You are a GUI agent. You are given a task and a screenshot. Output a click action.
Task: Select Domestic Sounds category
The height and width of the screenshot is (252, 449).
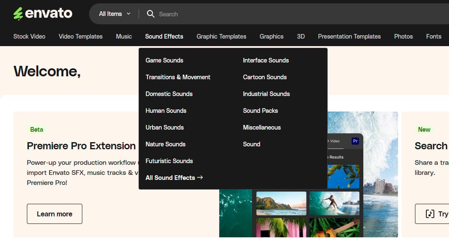(169, 94)
